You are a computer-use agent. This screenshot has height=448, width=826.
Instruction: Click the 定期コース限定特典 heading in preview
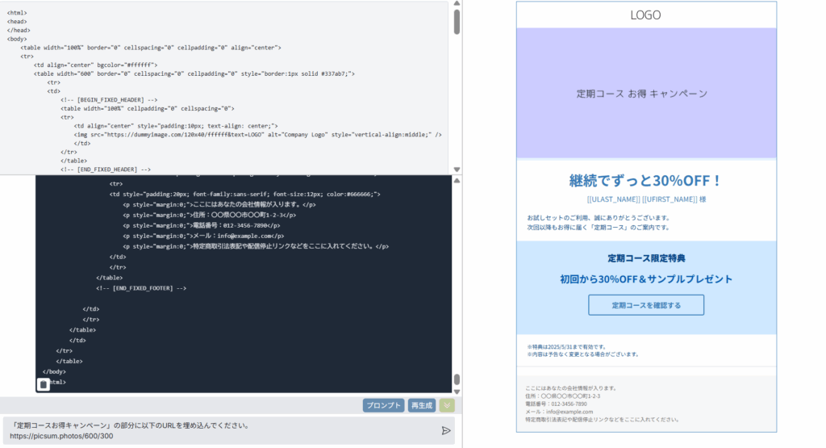tap(646, 258)
